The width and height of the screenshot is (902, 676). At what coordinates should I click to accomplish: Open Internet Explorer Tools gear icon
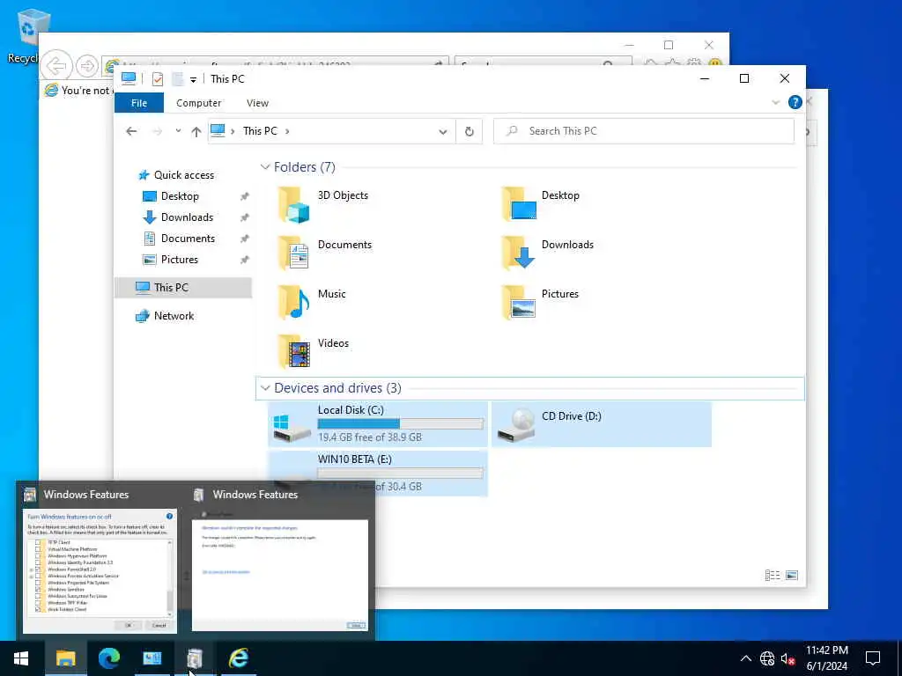pos(694,62)
